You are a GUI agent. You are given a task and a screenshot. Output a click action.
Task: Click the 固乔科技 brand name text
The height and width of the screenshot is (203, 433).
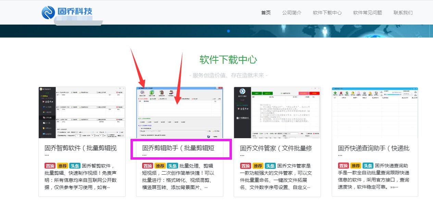[x=75, y=11]
